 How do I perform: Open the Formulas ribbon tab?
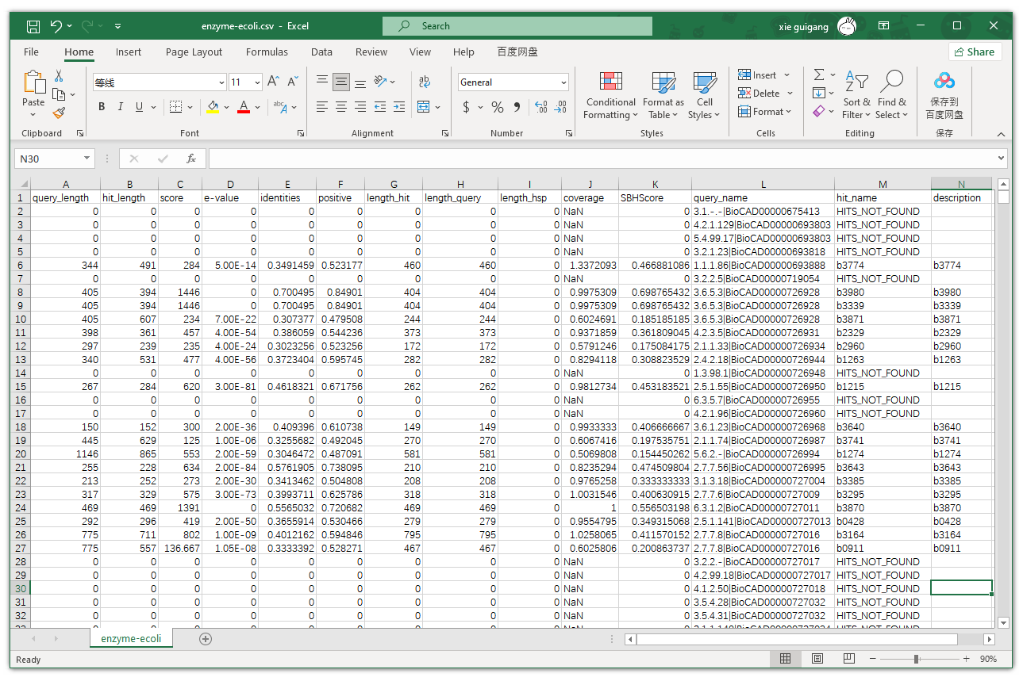tap(267, 52)
